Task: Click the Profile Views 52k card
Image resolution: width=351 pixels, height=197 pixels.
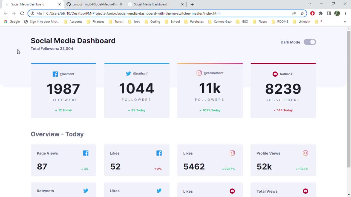Action: click(283, 160)
